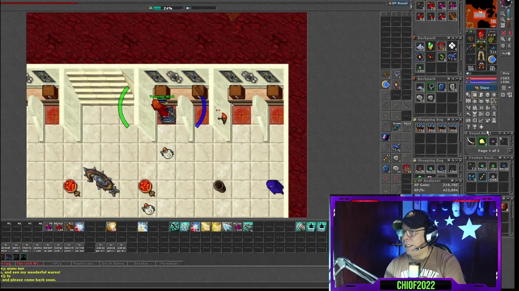Click the logout icon beside the gear
Image resolution: width=519 pixels, height=291 pixels.
pos(510,95)
